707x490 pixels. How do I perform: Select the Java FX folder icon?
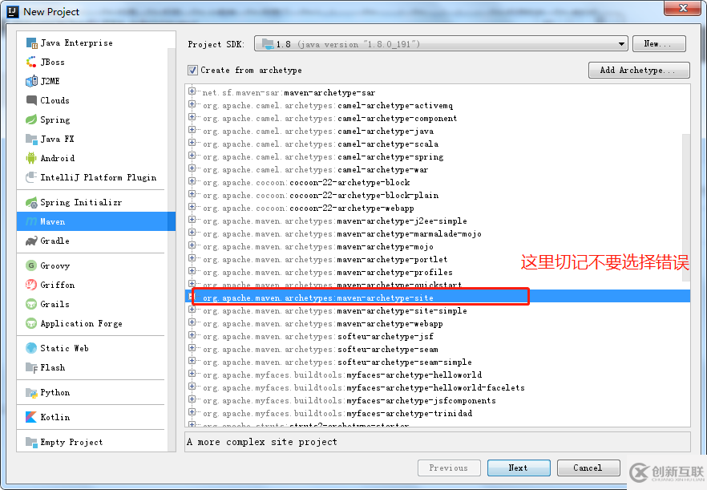pyautogui.click(x=31, y=139)
